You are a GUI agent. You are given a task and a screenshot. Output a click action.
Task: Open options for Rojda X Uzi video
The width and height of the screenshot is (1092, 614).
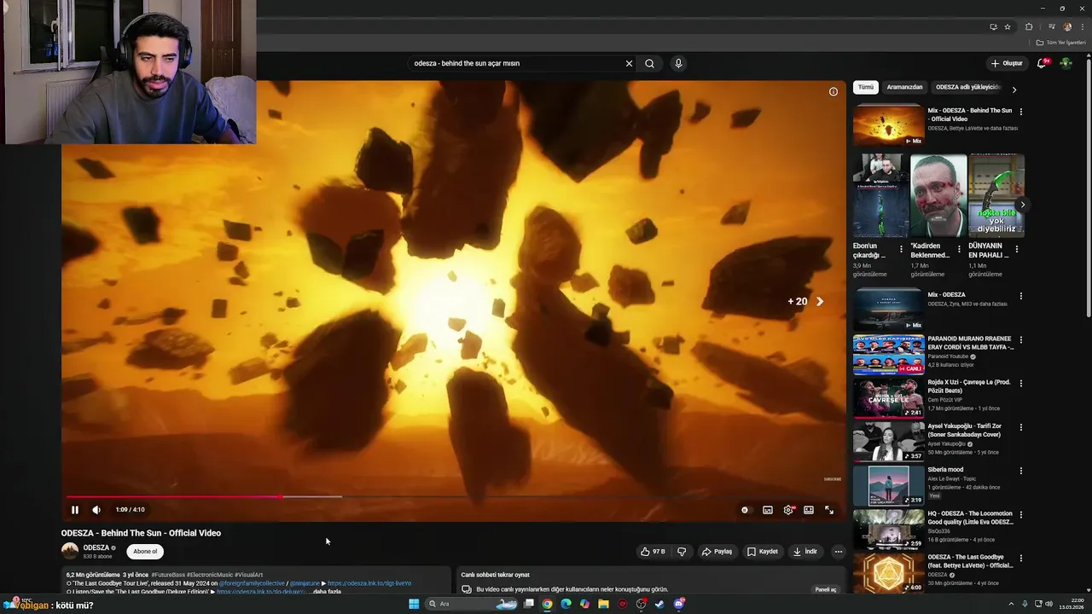click(1020, 384)
